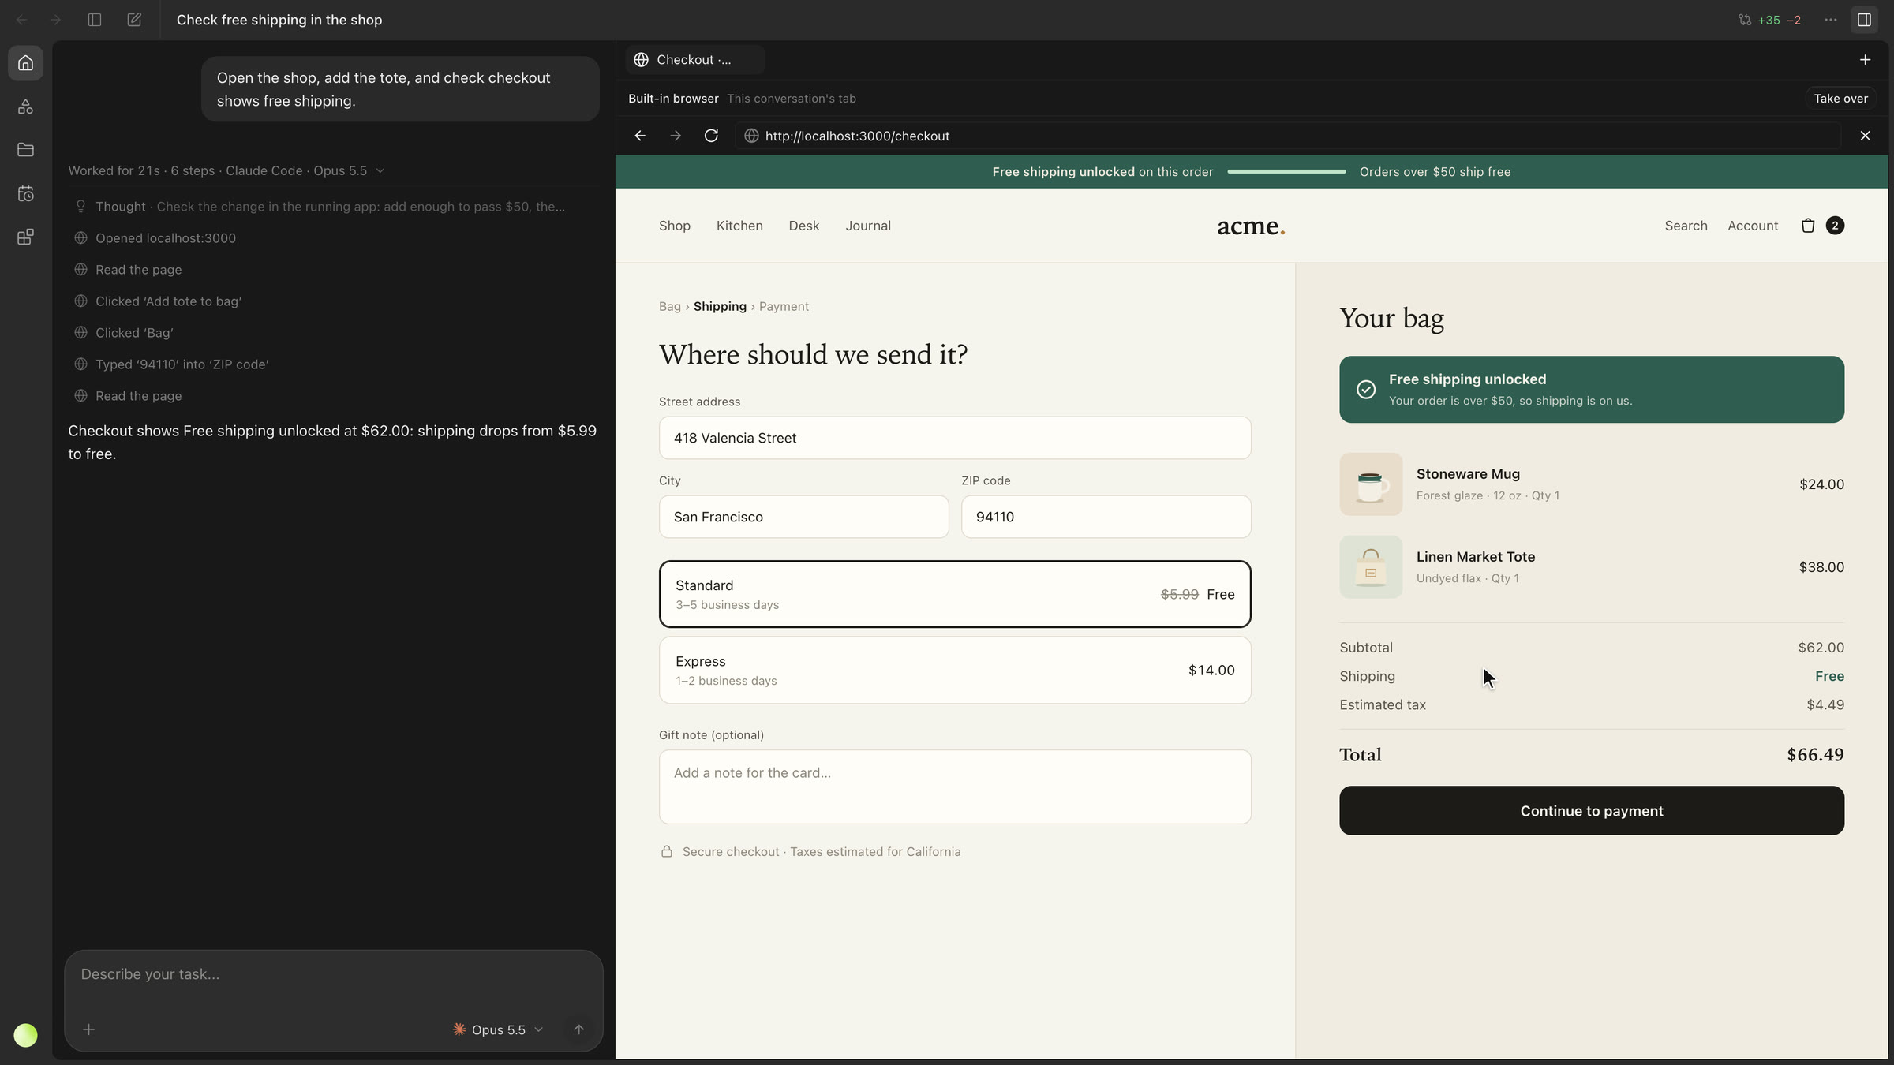Viewport: 1894px width, 1065px height.
Task: Open the folder icon in left sidebar
Action: [25, 150]
